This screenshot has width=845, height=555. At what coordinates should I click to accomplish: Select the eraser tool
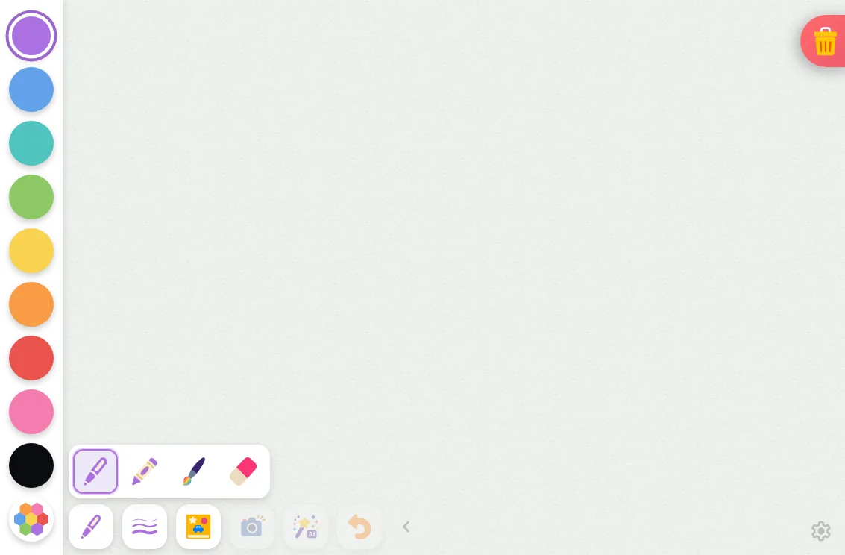click(244, 471)
